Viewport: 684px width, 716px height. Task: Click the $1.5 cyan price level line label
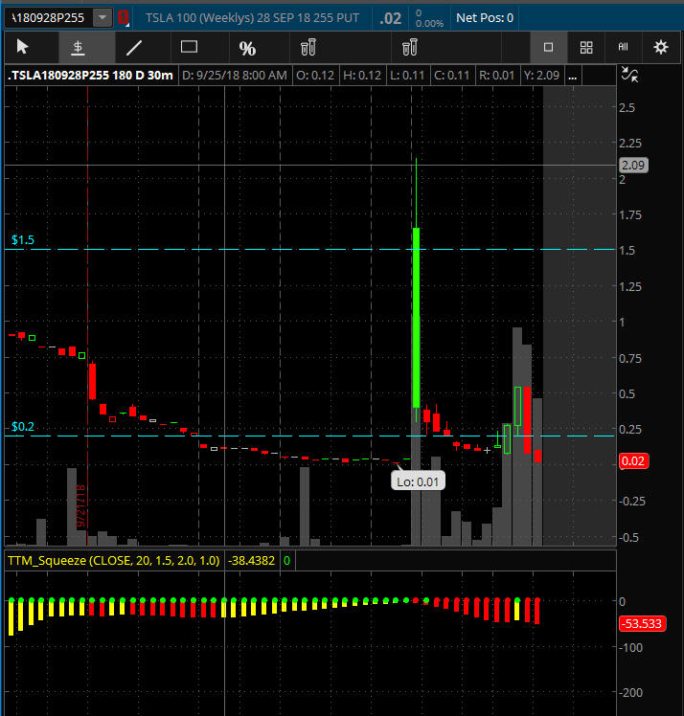click(x=23, y=240)
